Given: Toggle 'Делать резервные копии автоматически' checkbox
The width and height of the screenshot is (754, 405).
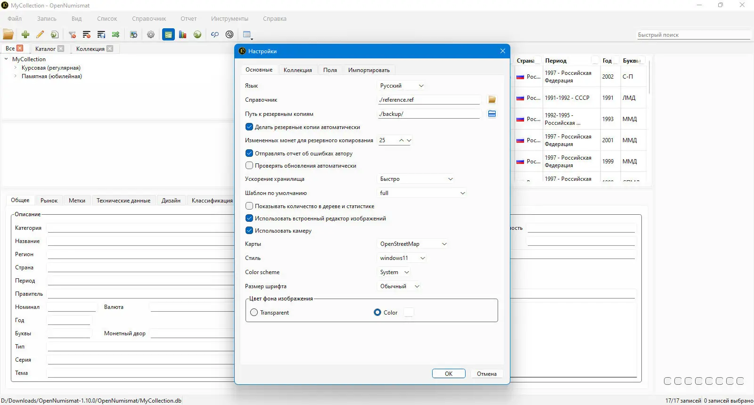Looking at the screenshot, I should tap(249, 127).
